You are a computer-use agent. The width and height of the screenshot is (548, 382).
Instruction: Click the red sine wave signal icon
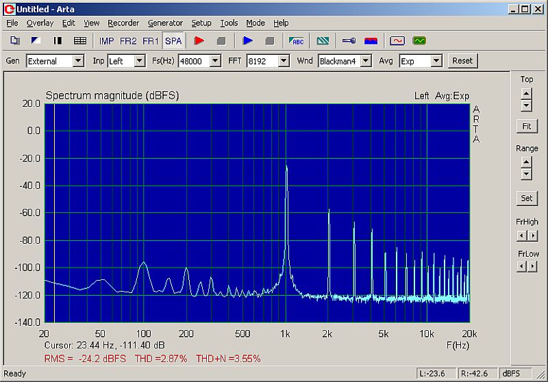pyautogui.click(x=397, y=41)
